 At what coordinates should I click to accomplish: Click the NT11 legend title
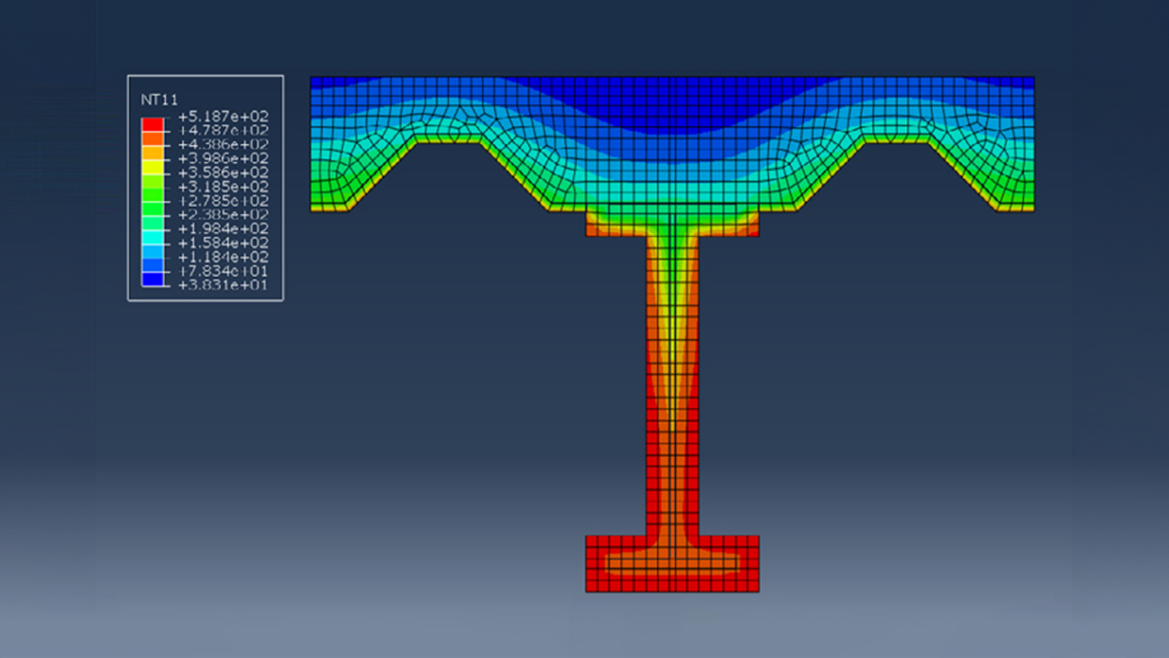coord(160,99)
